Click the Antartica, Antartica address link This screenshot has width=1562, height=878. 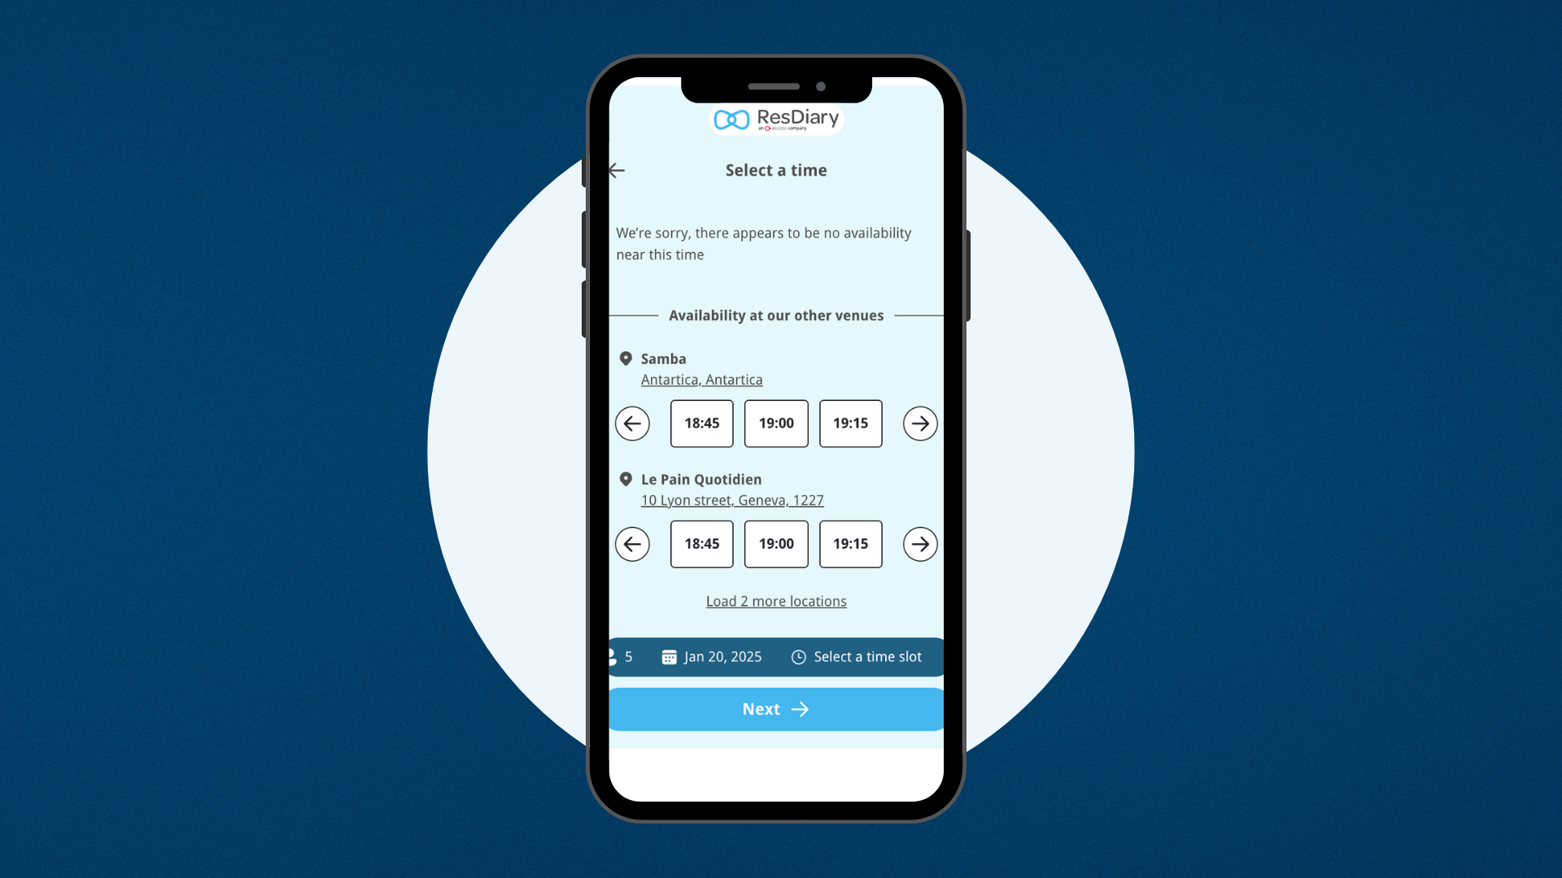coord(703,378)
